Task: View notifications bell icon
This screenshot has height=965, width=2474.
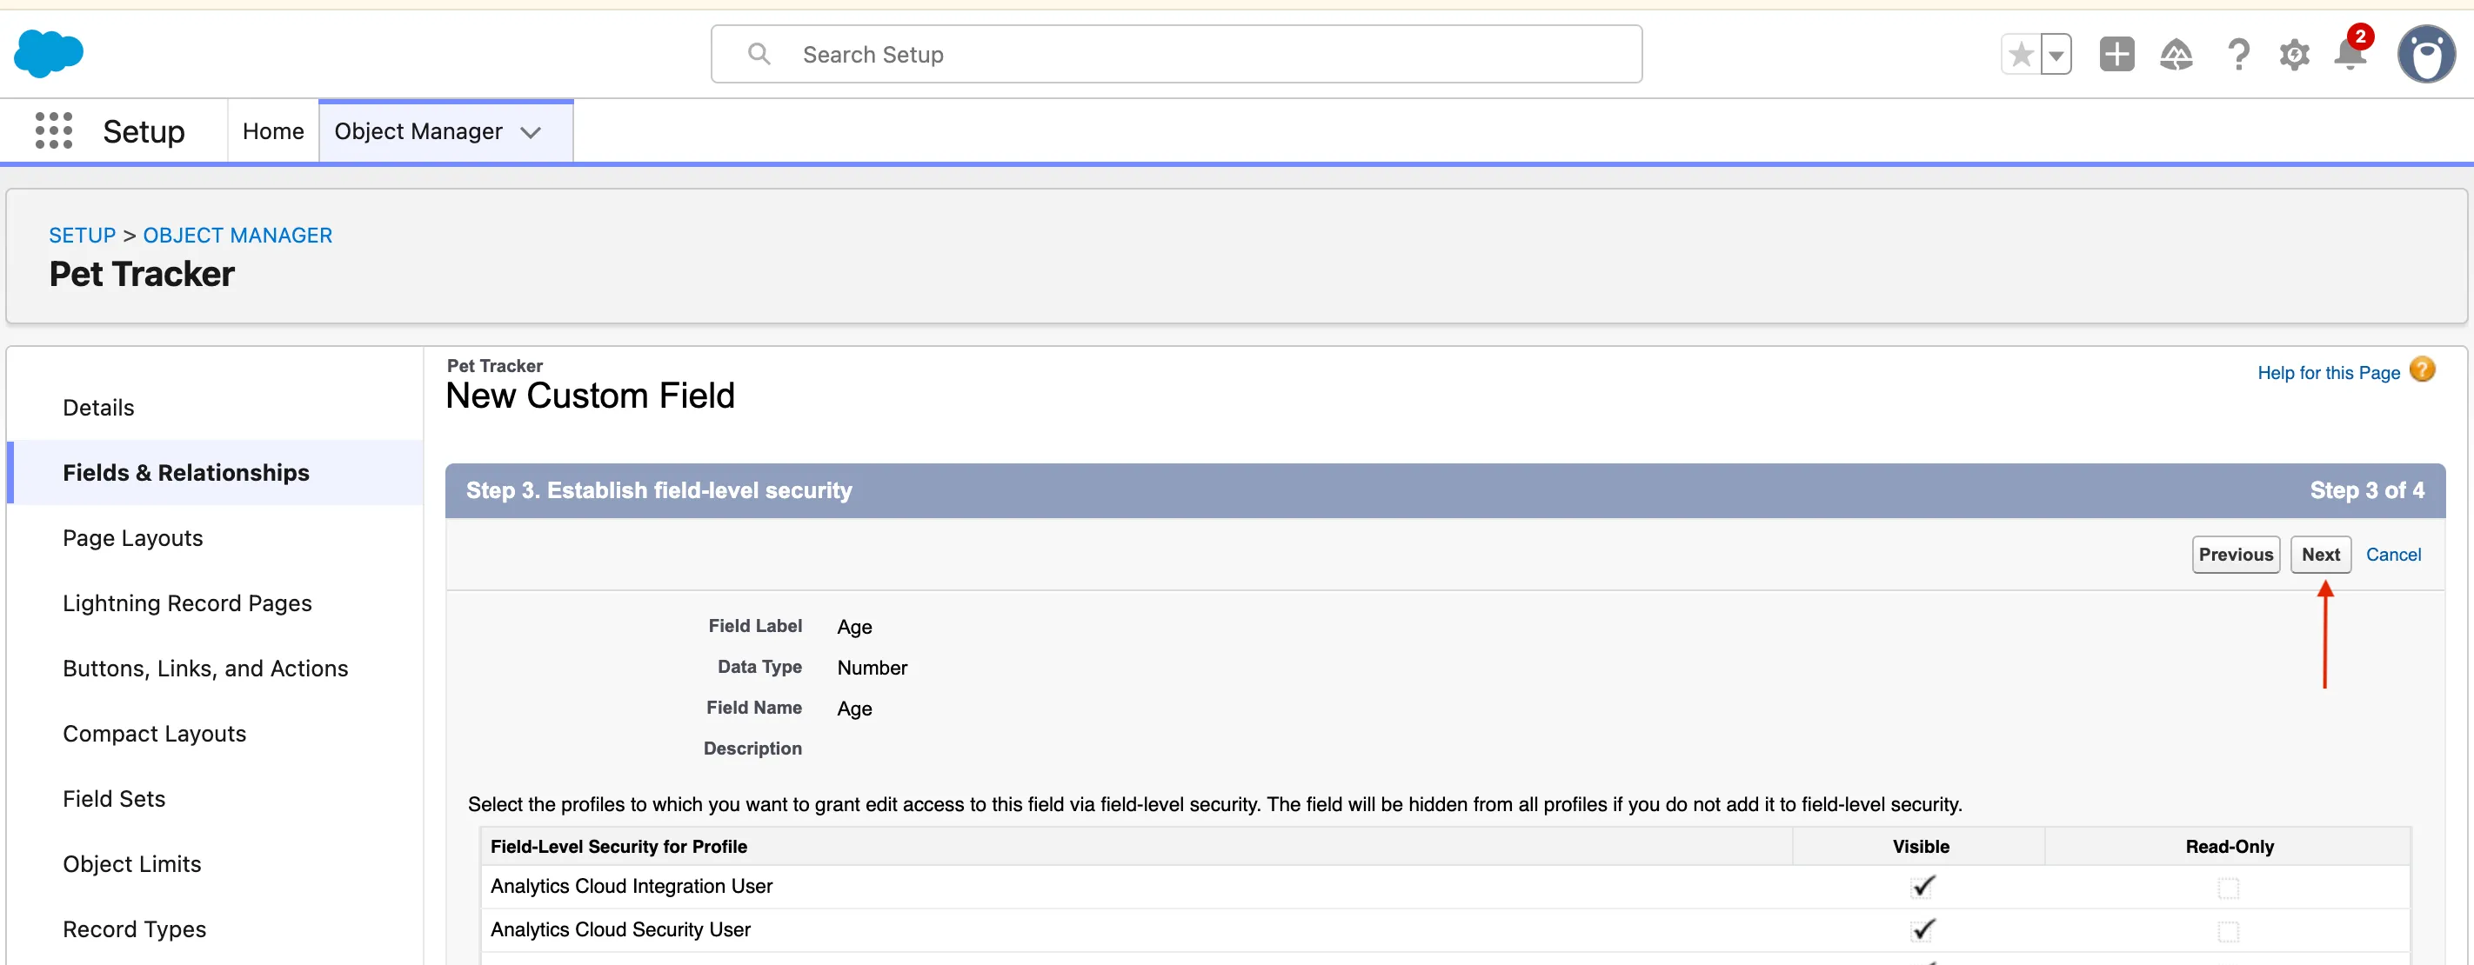Action: 2350,55
